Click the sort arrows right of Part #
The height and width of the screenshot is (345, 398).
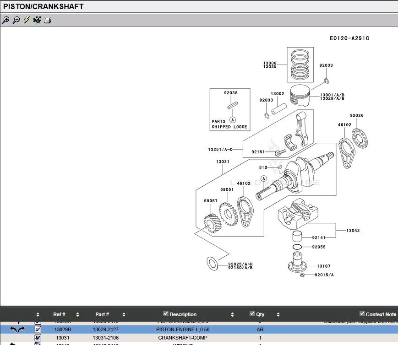(124, 314)
